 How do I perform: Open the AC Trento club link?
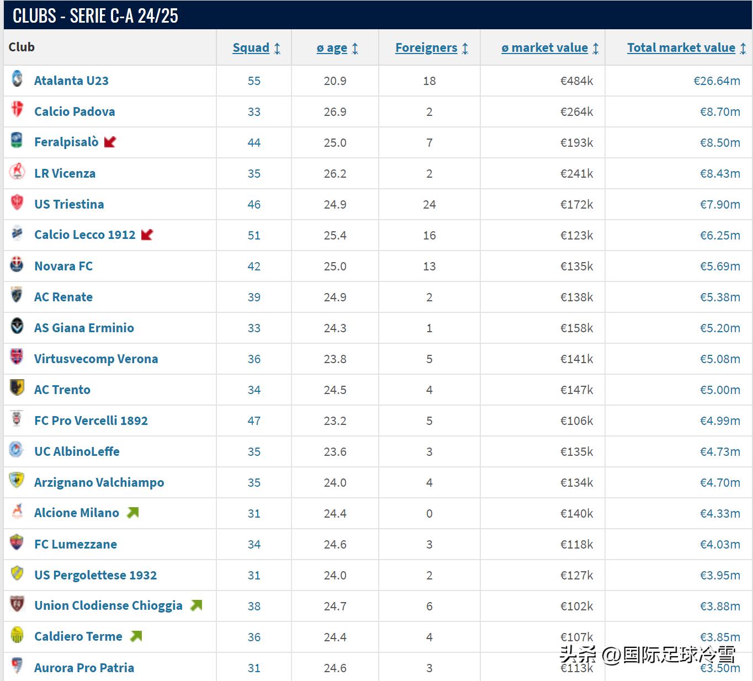tap(62, 390)
